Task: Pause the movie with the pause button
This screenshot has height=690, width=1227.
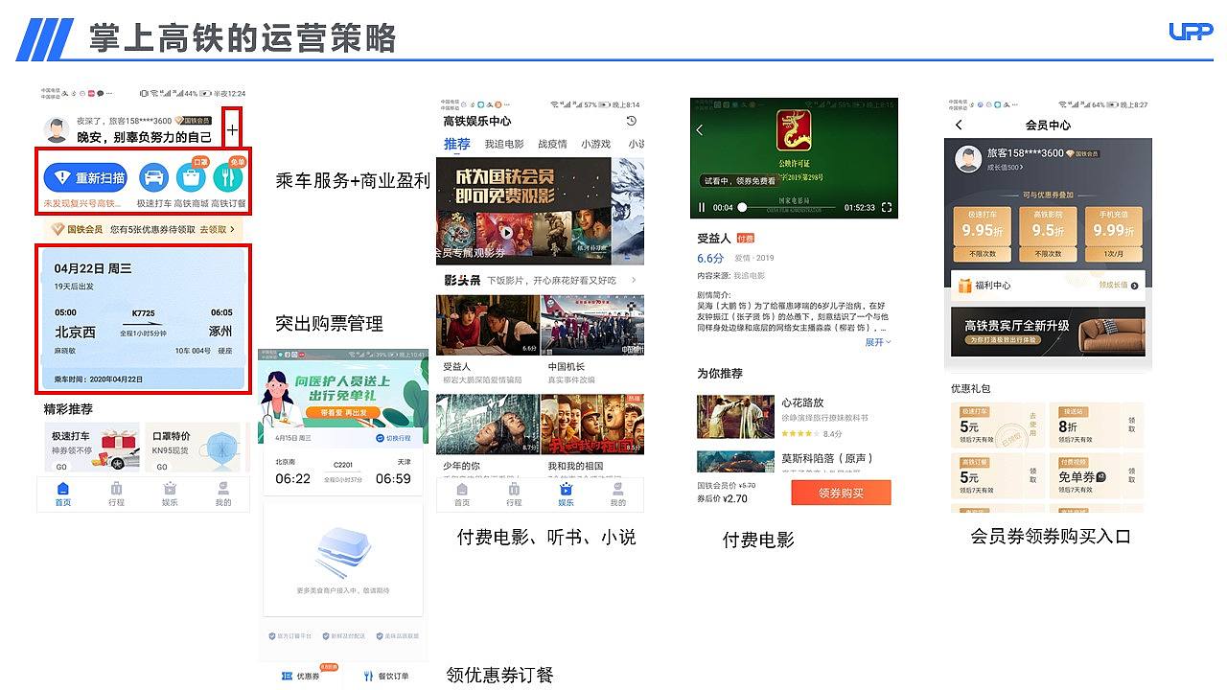Action: point(702,207)
